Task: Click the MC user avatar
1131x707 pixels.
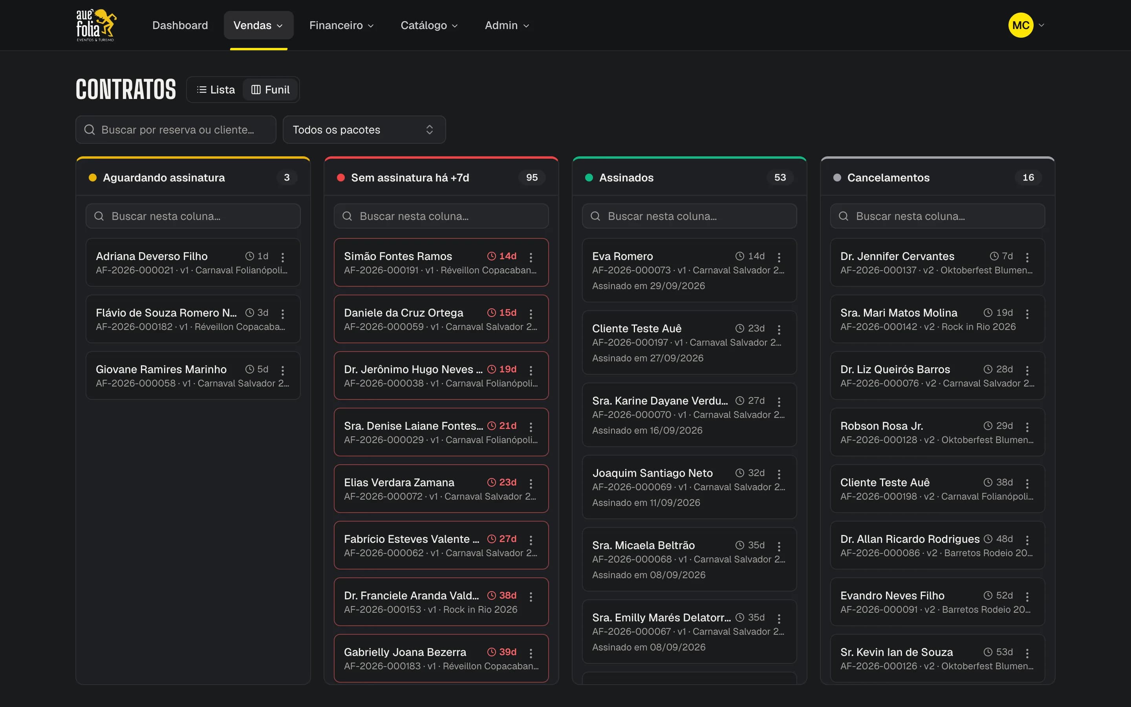Action: (1021, 25)
